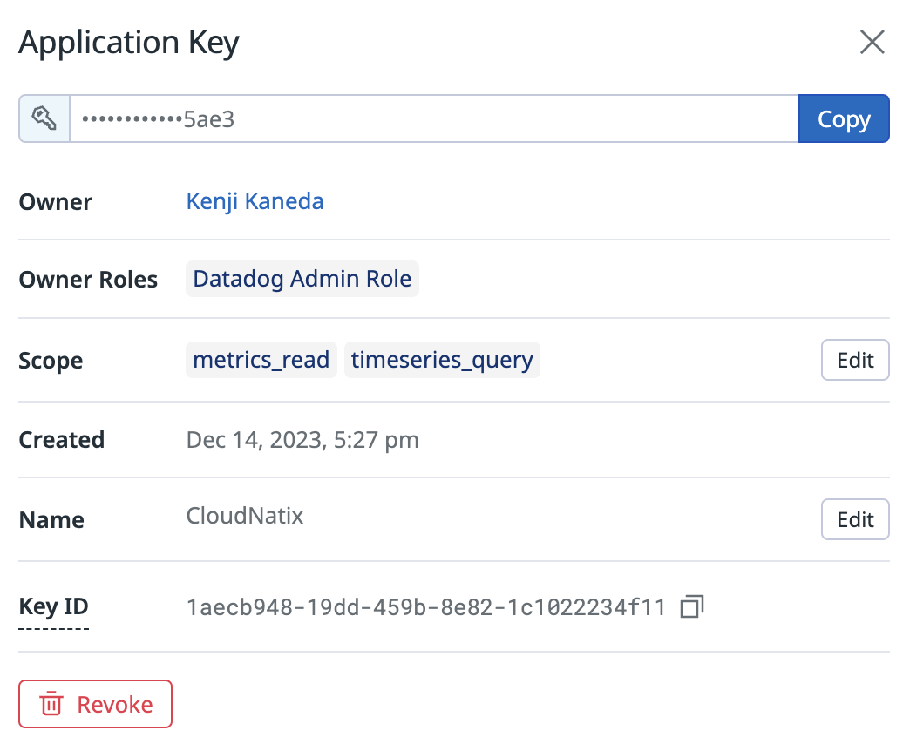Click the CloudNatix name value

point(245,516)
